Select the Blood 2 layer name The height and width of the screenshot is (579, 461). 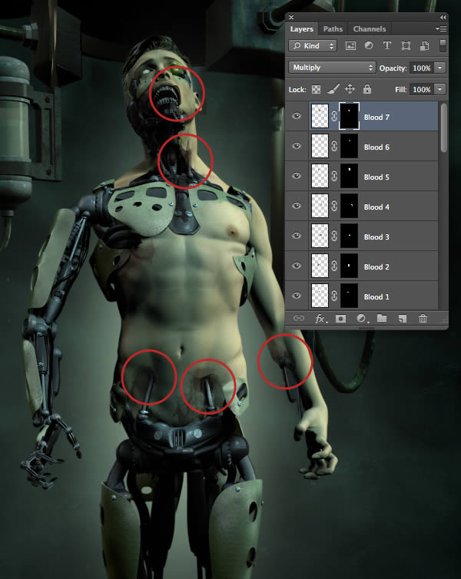[376, 266]
